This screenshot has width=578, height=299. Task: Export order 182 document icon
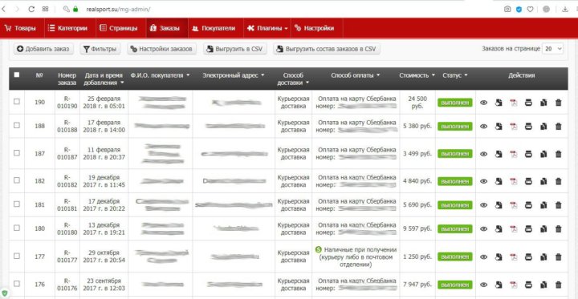click(x=499, y=181)
